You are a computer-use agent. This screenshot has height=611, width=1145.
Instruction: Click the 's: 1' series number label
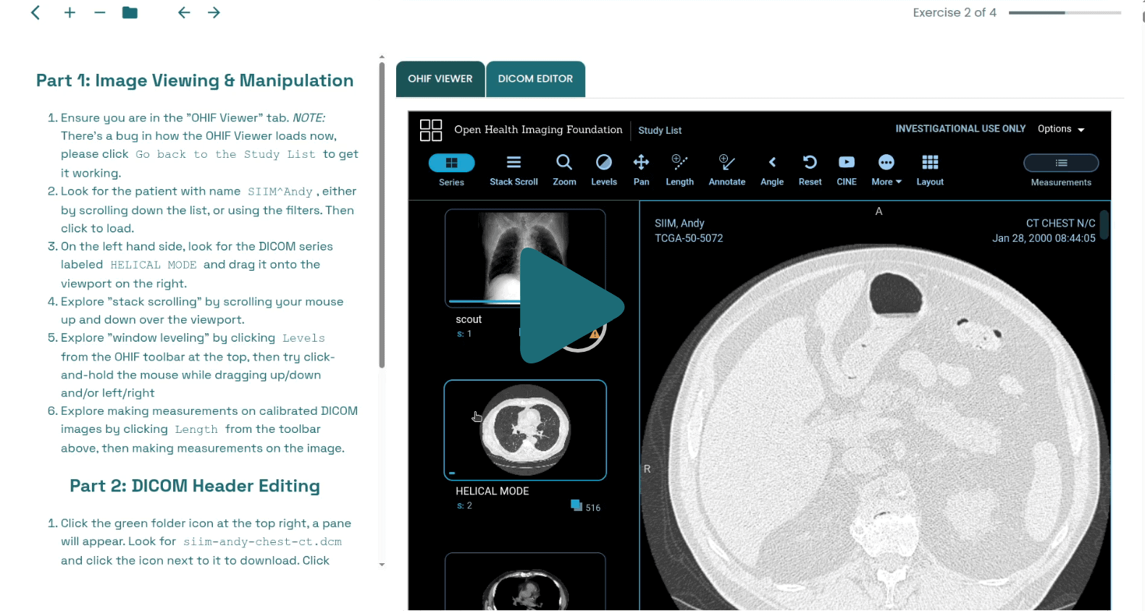pyautogui.click(x=464, y=334)
